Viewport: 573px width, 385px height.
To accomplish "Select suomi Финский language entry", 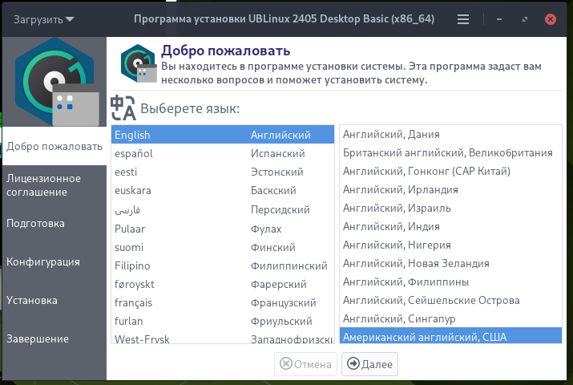I will (x=223, y=247).
